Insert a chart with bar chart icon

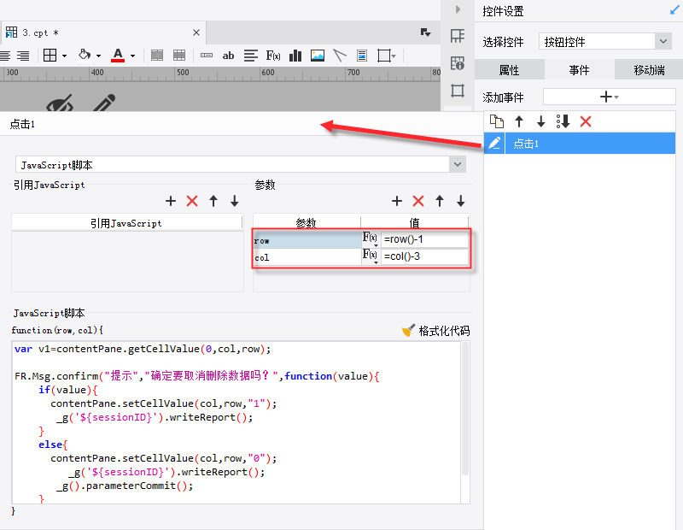coord(295,56)
